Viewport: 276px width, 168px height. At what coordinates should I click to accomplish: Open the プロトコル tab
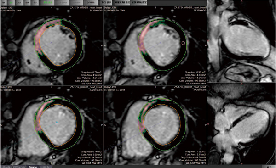click(x=19, y=167)
